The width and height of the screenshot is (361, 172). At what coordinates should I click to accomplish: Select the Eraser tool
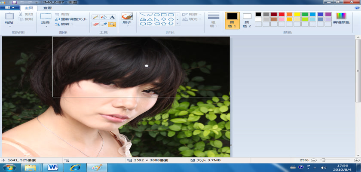point(95,25)
